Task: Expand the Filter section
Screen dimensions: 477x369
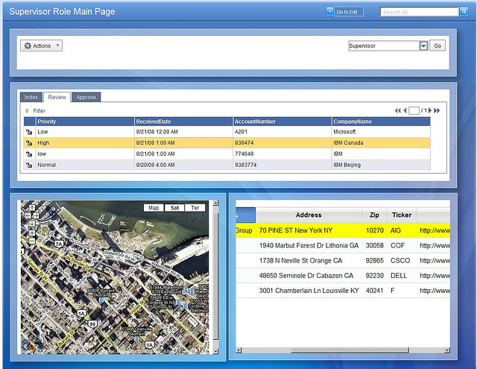Action: coord(27,111)
